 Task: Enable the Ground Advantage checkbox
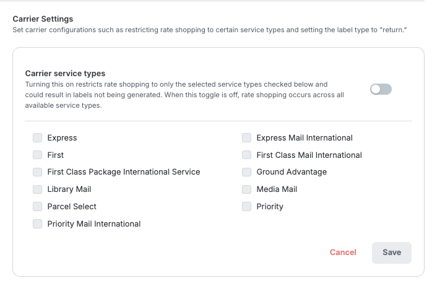tap(247, 172)
